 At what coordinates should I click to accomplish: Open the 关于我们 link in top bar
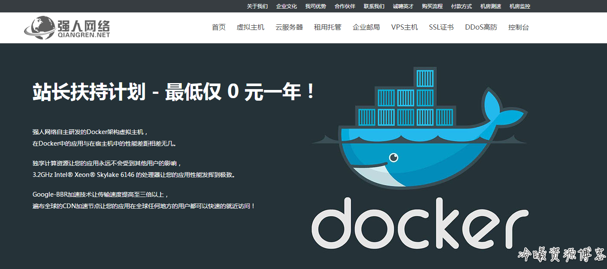coord(257,6)
